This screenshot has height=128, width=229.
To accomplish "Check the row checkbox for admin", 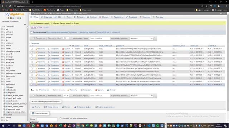I will coord(32,85).
